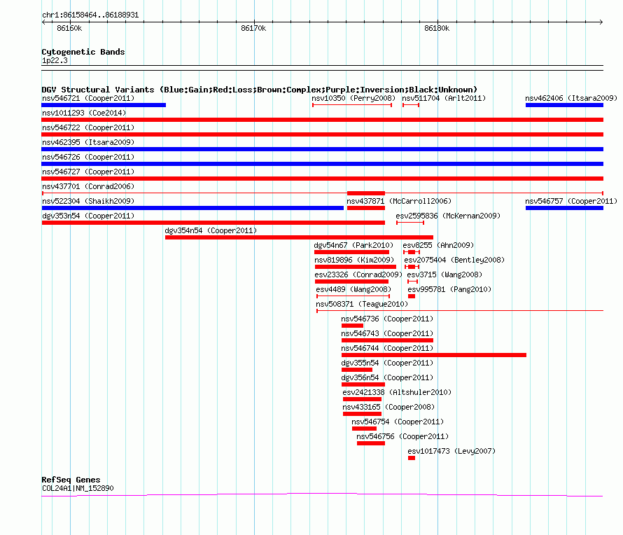Click the right arrowhead of the ruler
This screenshot has height=535, width=623.
pyautogui.click(x=601, y=22)
